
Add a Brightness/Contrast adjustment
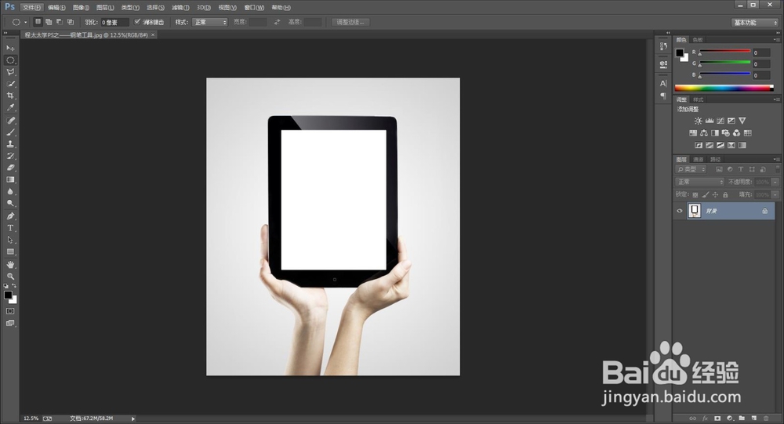pos(698,121)
